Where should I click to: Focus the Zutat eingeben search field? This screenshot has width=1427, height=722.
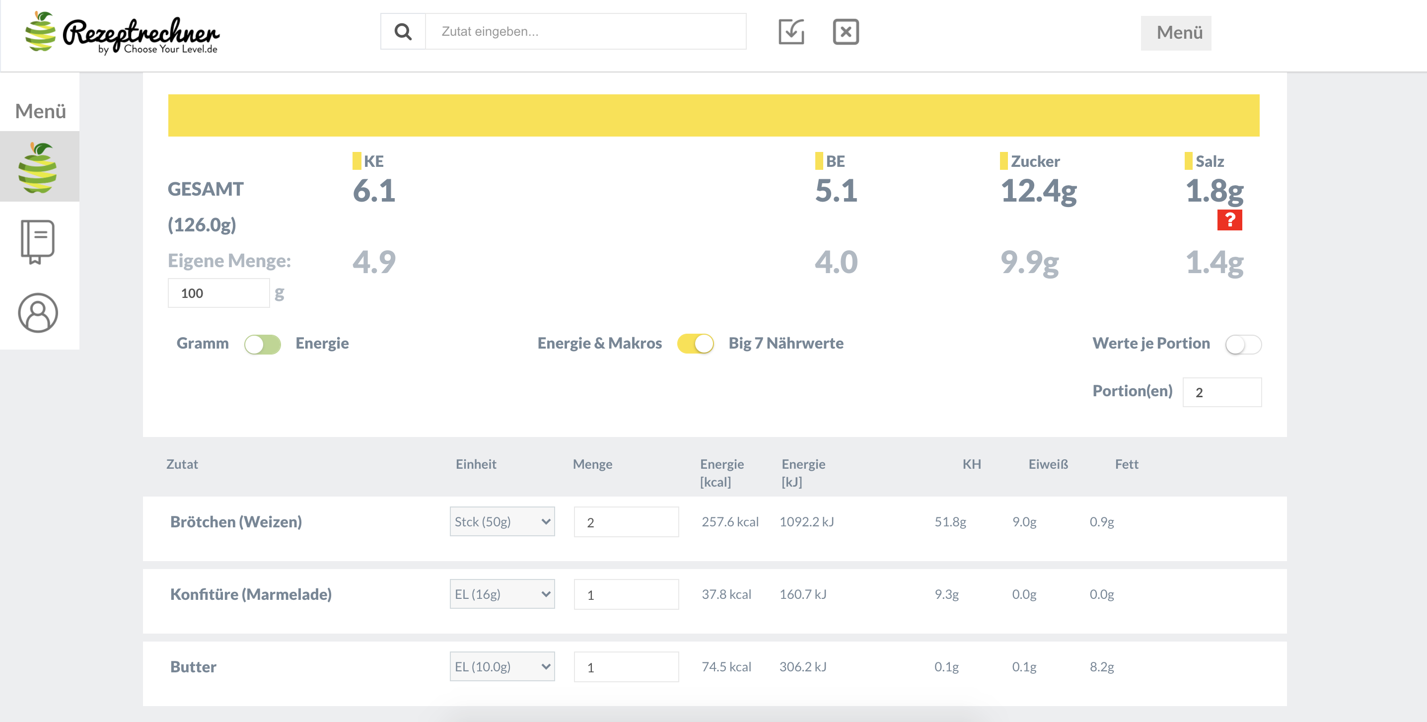(x=585, y=32)
